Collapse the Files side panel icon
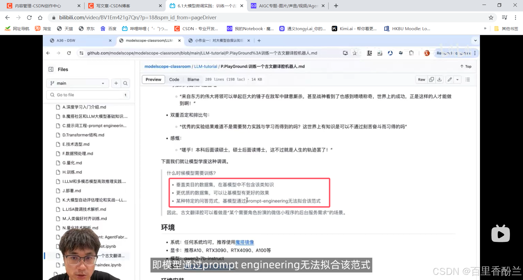 click(x=51, y=69)
